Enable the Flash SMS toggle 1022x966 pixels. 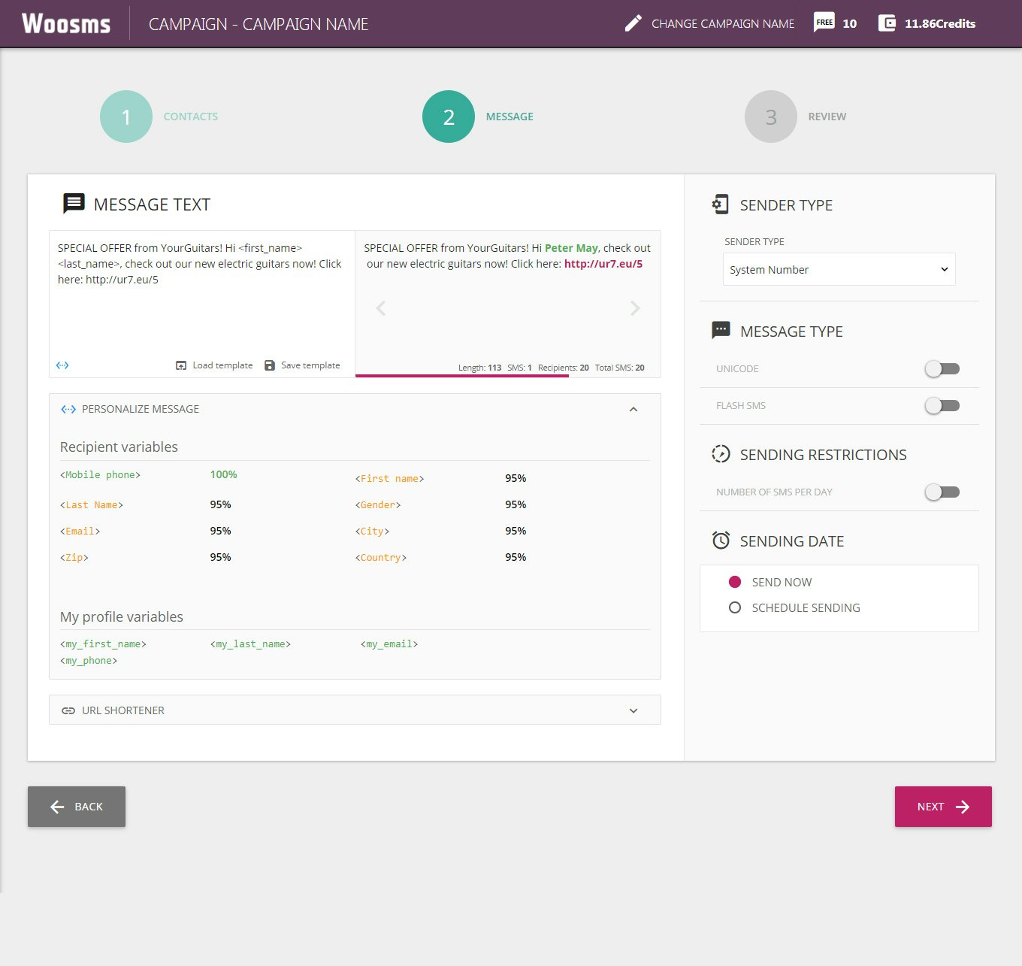(942, 405)
